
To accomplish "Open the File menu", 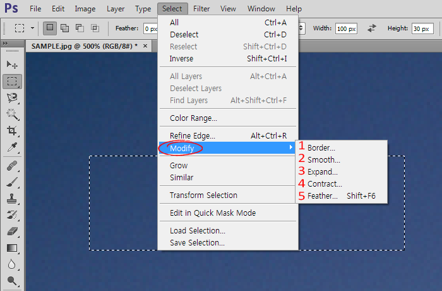I will [x=35, y=9].
